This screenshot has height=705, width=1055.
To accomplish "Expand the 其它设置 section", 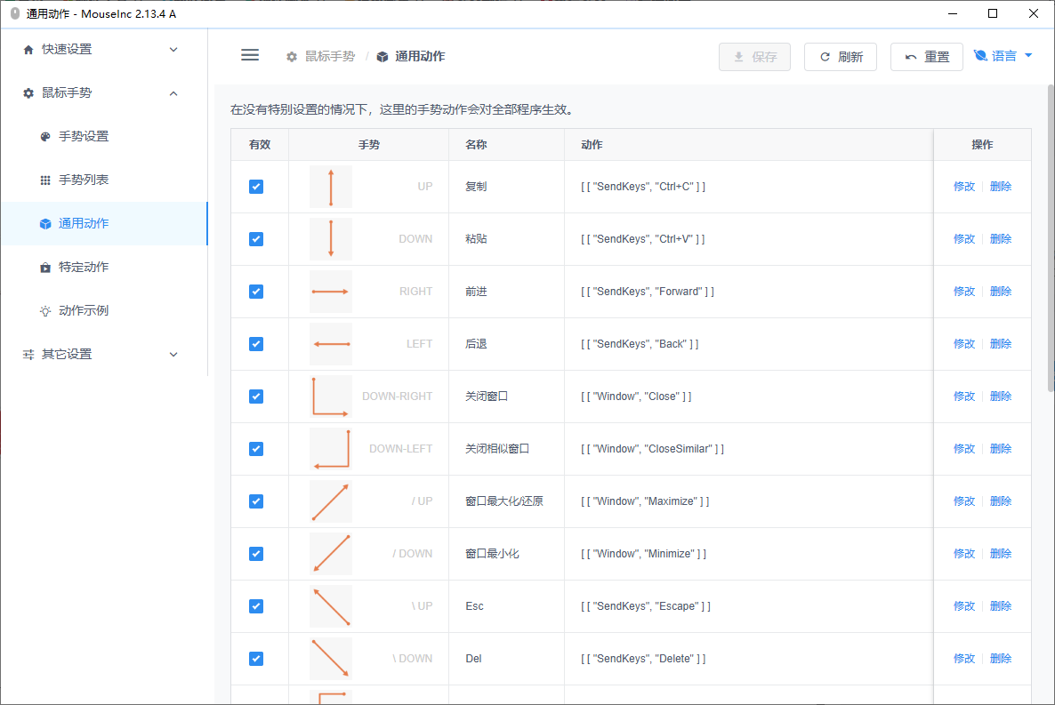I will [98, 354].
